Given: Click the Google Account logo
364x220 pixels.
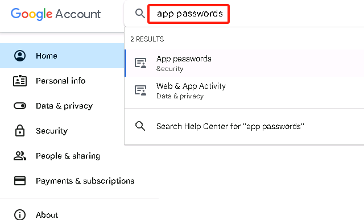Looking at the screenshot, I should click(x=56, y=14).
